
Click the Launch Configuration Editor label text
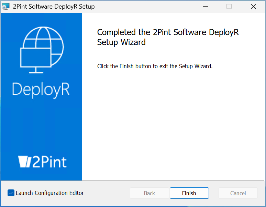coord(50,193)
